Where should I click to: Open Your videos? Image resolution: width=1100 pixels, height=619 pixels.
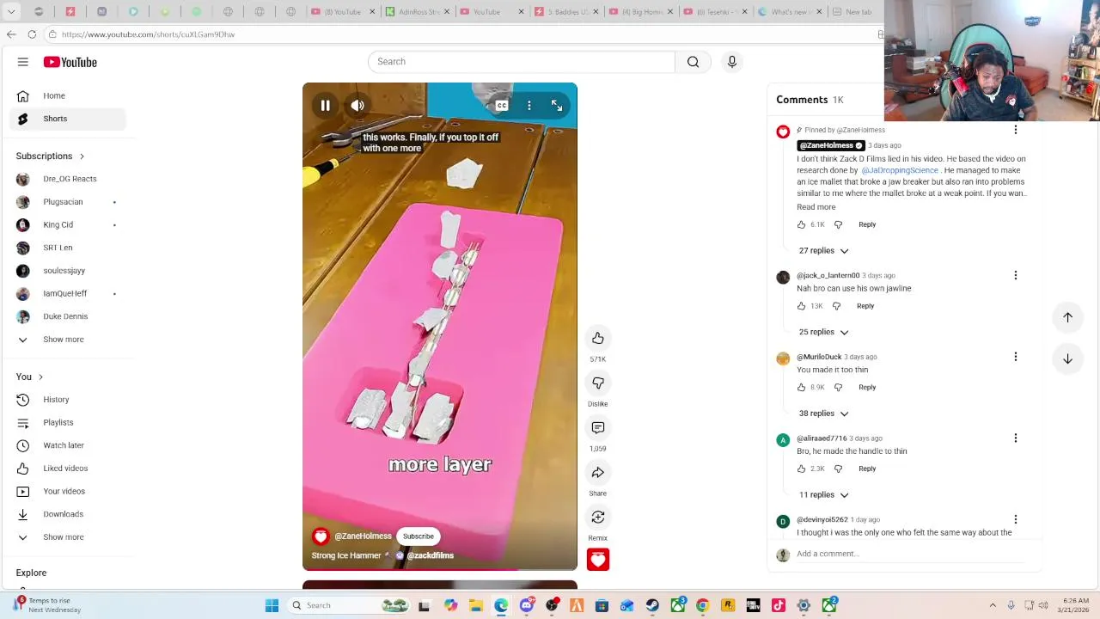[x=68, y=492]
